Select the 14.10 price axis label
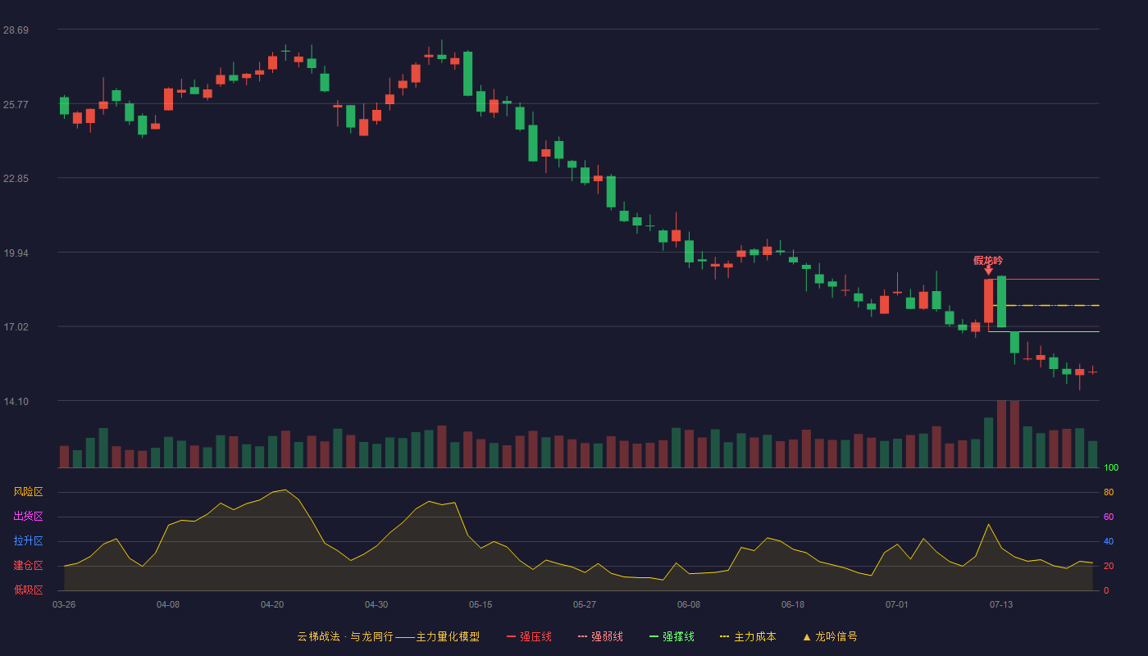The width and height of the screenshot is (1148, 656). click(16, 402)
